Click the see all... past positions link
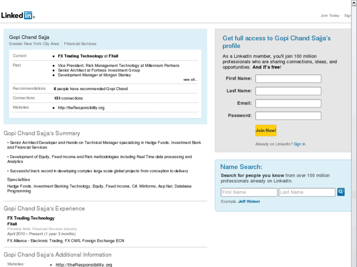The width and height of the screenshot is (357, 267). pyautogui.click(x=191, y=79)
